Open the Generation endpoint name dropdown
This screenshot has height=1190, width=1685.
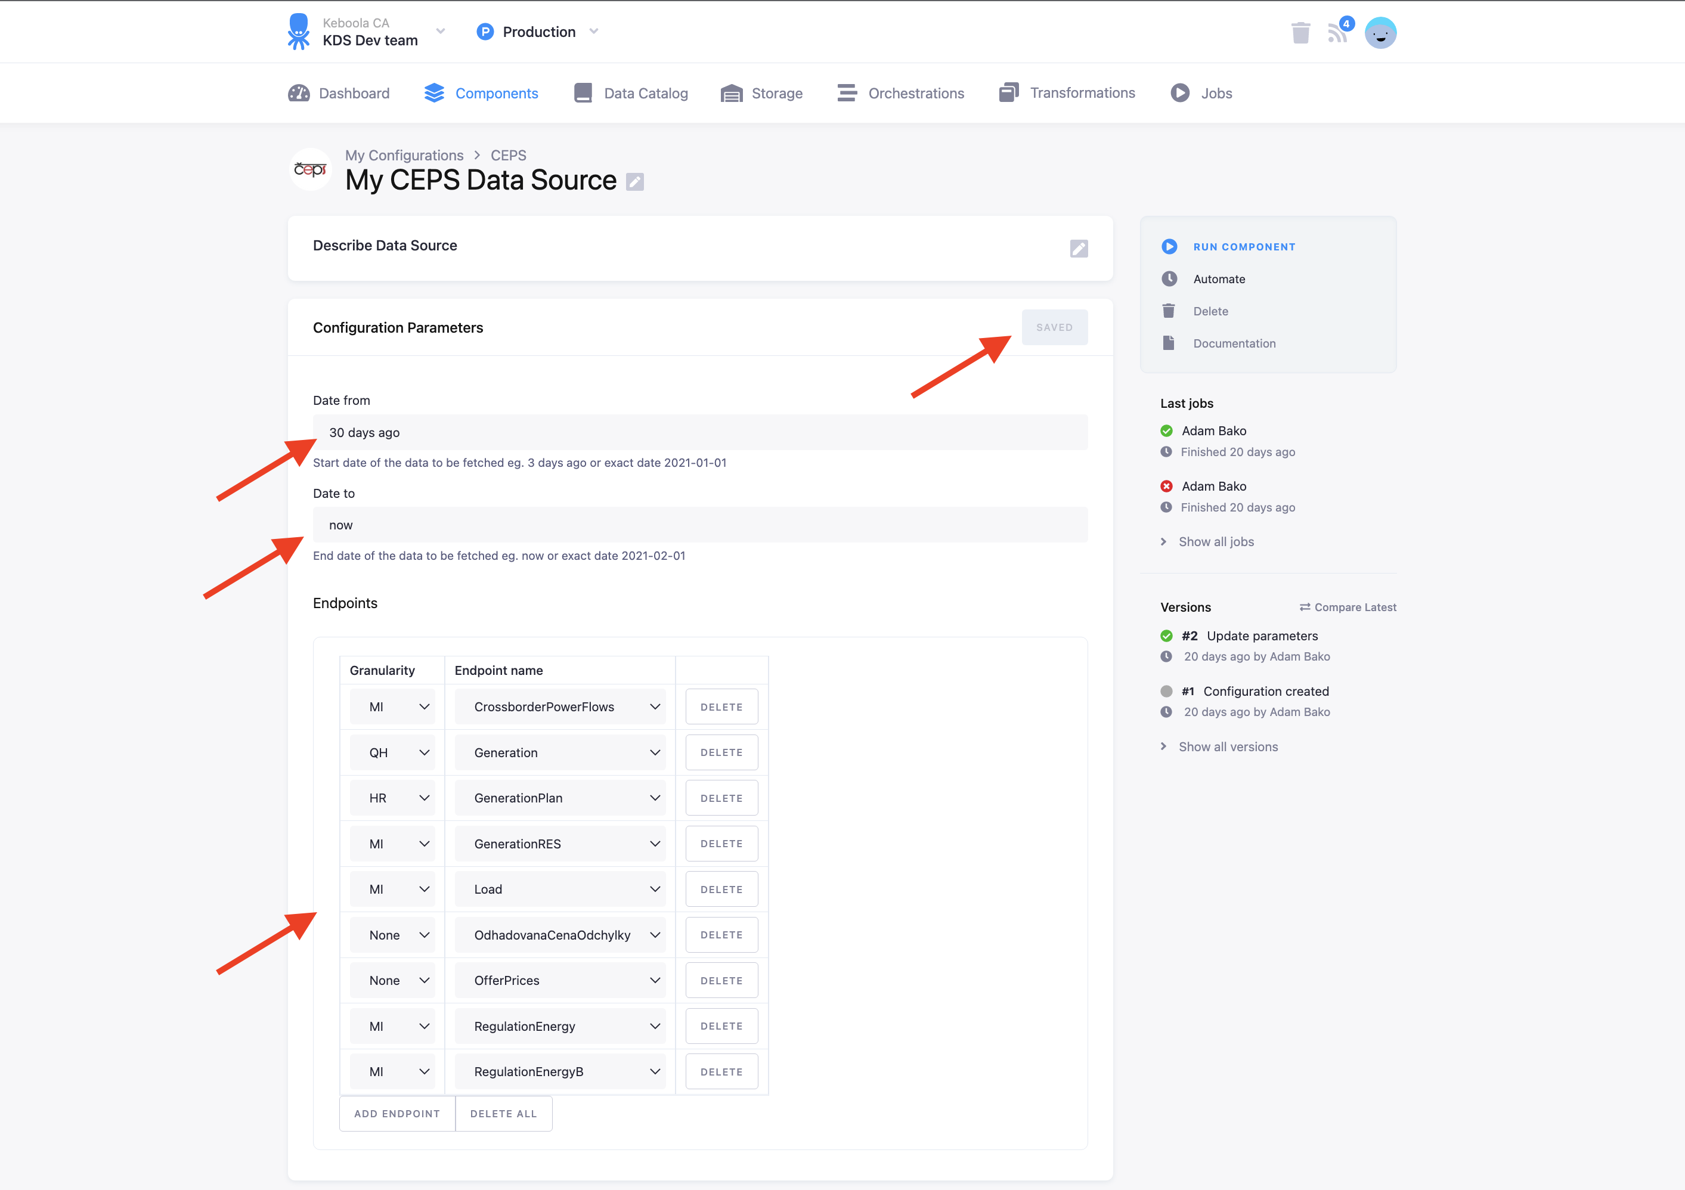point(560,753)
